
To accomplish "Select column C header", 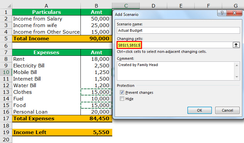I will tap(126, 6).
